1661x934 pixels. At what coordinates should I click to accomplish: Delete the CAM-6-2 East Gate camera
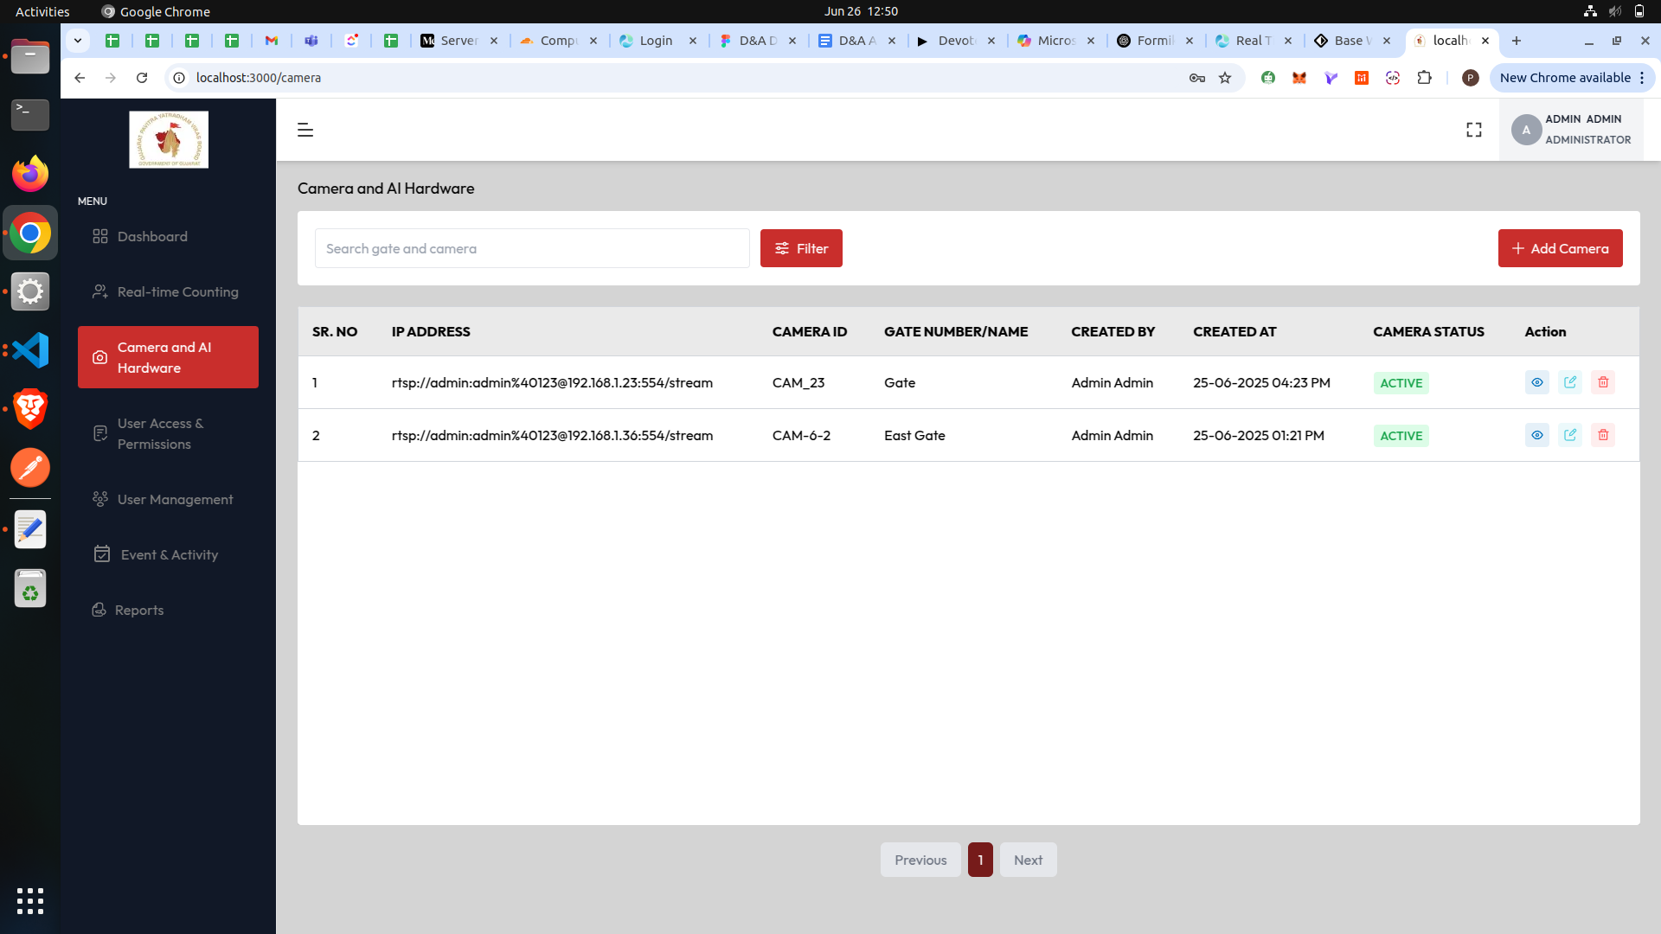pyautogui.click(x=1603, y=435)
